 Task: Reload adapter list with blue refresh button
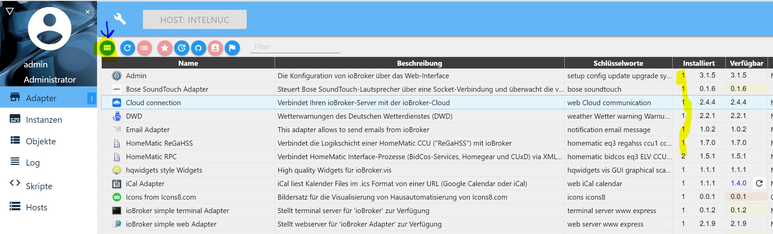[127, 48]
